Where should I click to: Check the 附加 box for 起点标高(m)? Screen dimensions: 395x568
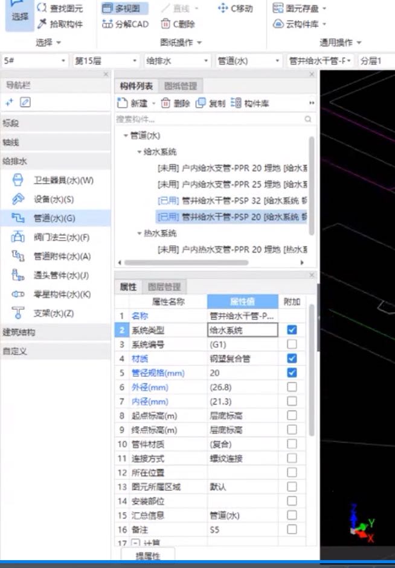(x=292, y=415)
